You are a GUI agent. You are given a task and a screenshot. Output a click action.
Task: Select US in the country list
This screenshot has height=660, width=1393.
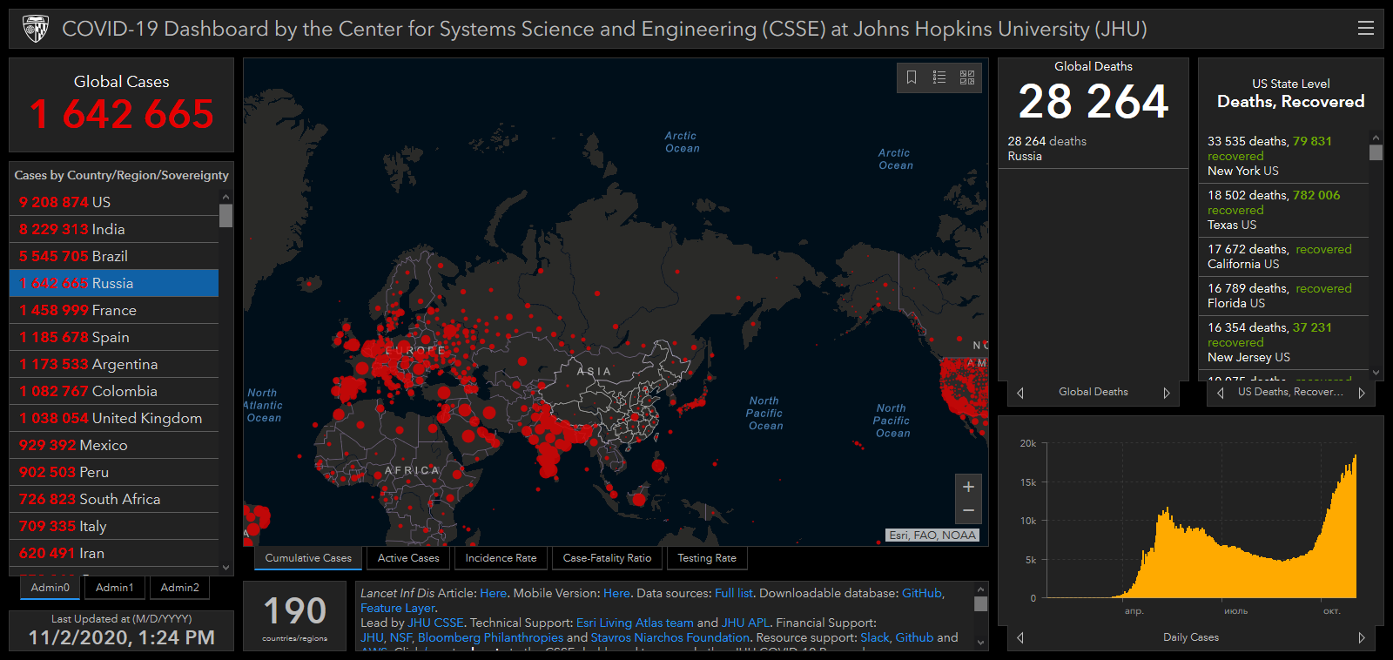114,202
